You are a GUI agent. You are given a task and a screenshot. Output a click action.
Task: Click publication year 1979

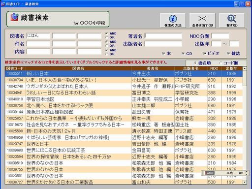(x=231, y=112)
